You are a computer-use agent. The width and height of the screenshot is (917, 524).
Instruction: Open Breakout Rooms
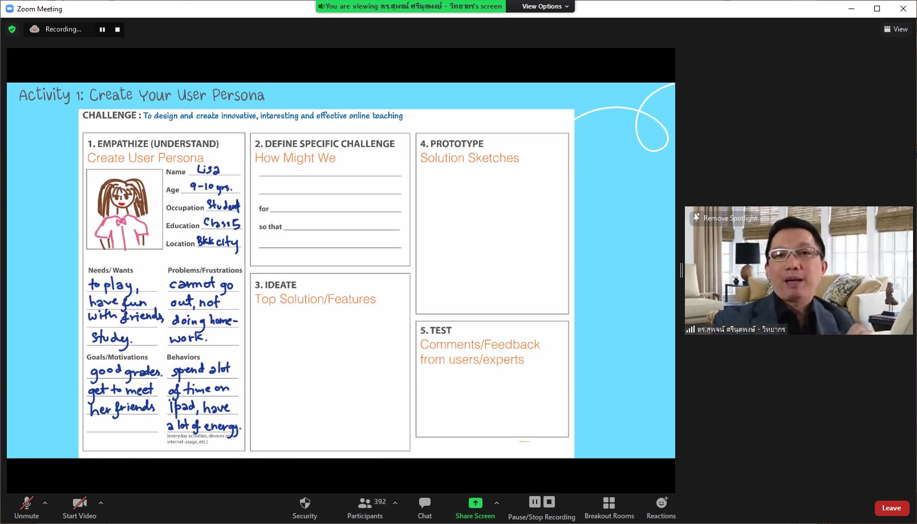point(609,507)
